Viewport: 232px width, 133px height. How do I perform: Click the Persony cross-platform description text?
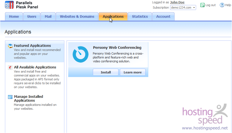point(118,57)
